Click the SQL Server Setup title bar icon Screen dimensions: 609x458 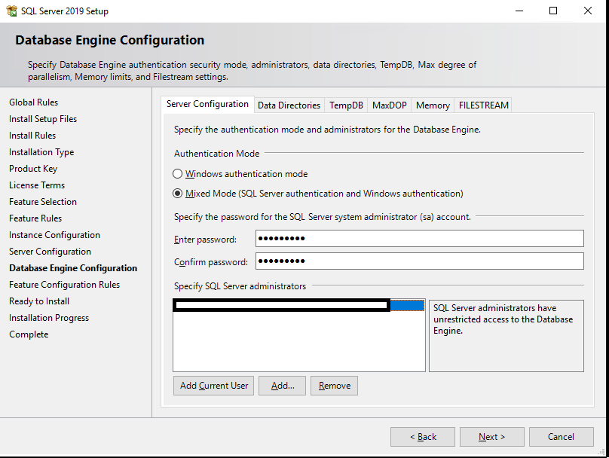coord(11,11)
